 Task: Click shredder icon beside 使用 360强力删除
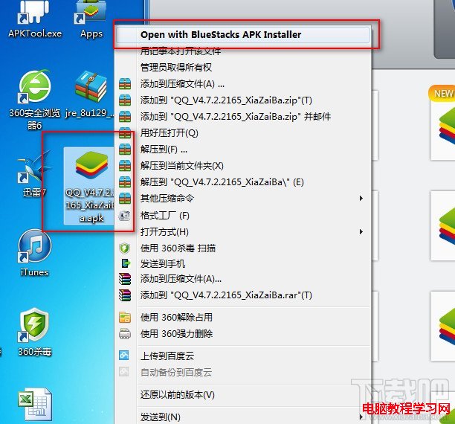[125, 334]
